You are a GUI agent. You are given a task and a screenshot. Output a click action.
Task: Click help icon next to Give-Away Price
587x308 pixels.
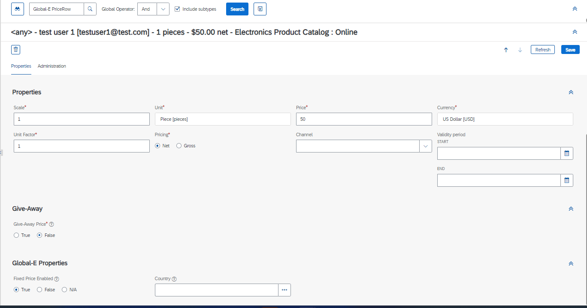click(x=51, y=224)
